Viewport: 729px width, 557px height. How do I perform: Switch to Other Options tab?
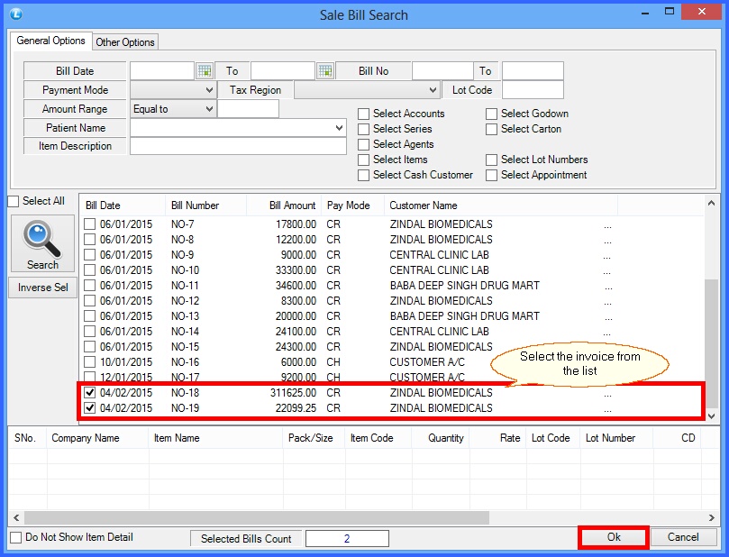tap(125, 42)
